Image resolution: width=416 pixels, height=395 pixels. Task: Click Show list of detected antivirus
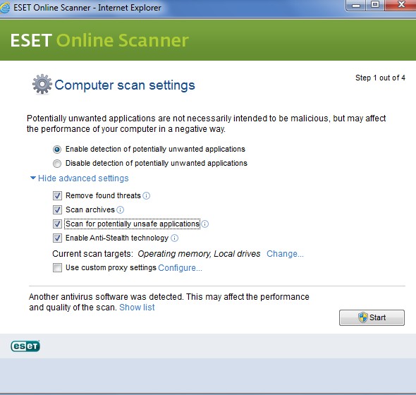[137, 308]
